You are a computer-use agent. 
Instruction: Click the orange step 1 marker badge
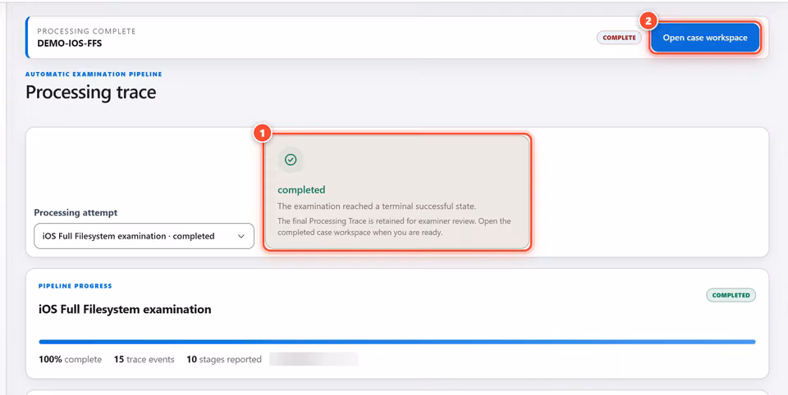click(263, 134)
